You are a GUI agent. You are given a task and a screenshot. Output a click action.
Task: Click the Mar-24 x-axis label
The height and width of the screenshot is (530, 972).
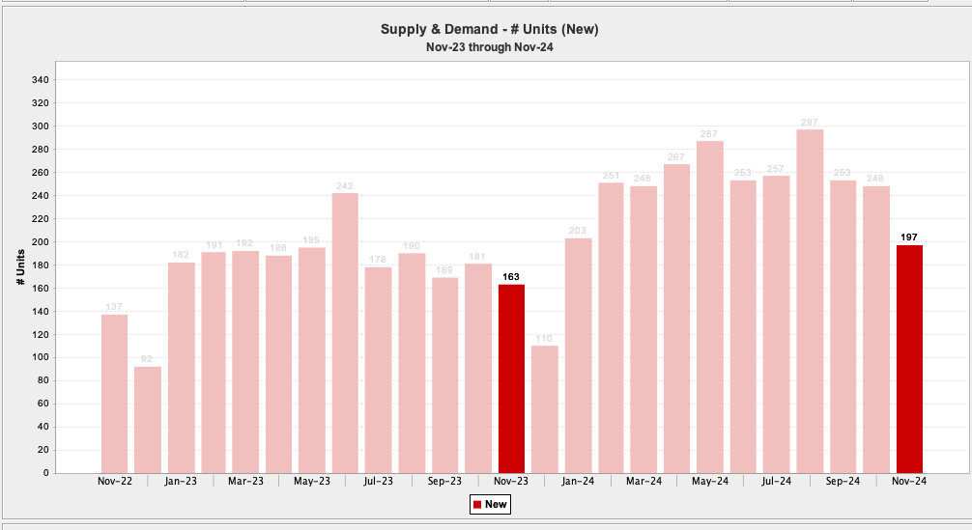(643, 481)
